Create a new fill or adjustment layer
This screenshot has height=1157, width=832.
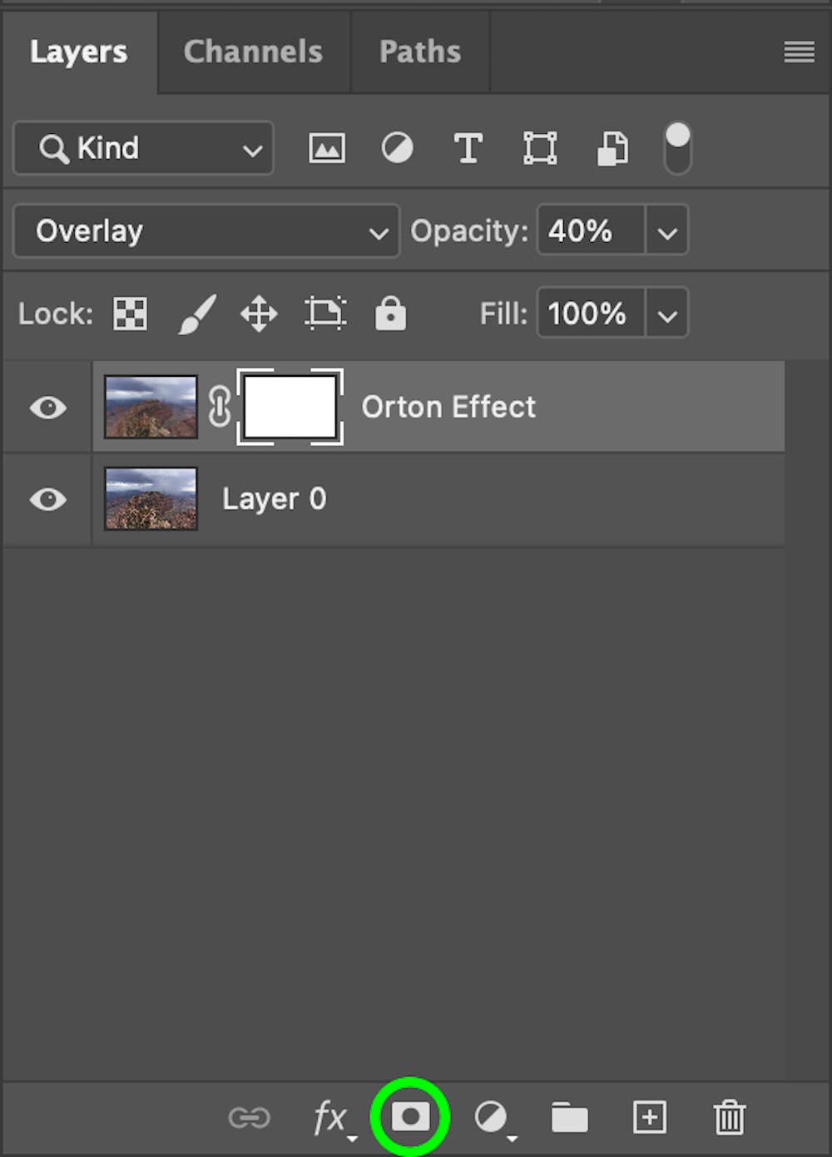coord(491,1118)
